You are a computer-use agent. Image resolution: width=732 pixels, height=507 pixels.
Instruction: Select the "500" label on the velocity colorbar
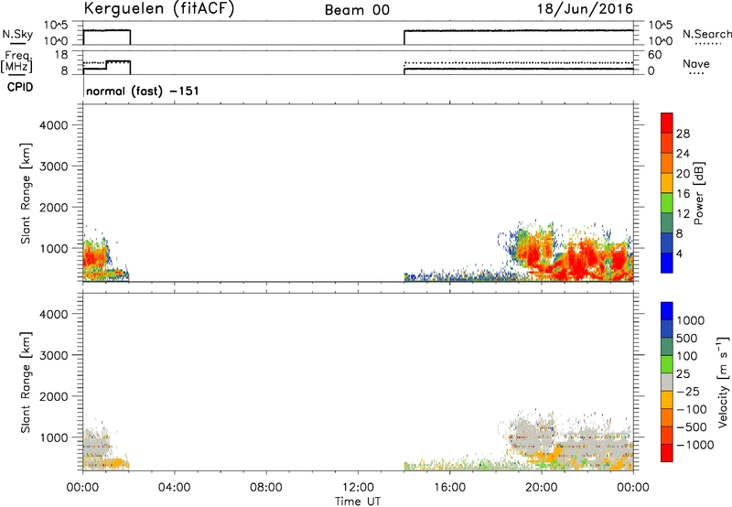(687, 338)
